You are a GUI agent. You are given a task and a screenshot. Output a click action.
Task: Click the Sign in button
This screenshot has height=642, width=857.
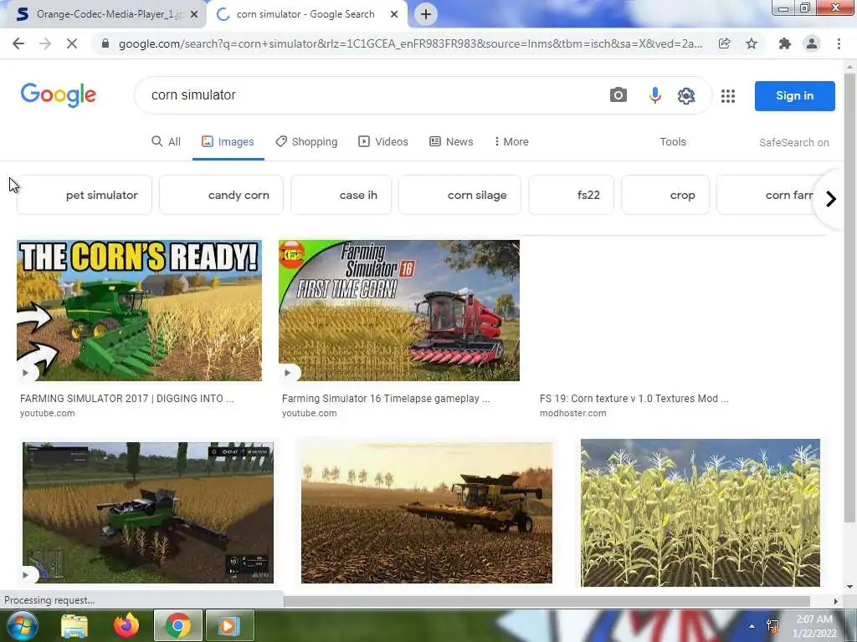[795, 95]
